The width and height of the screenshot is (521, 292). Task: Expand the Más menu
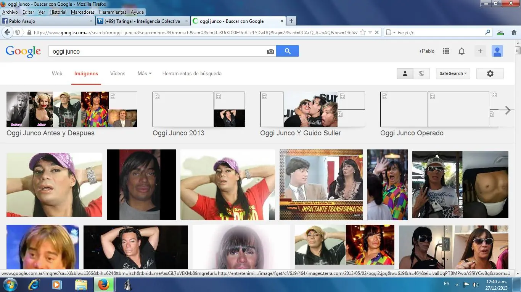coord(145,73)
